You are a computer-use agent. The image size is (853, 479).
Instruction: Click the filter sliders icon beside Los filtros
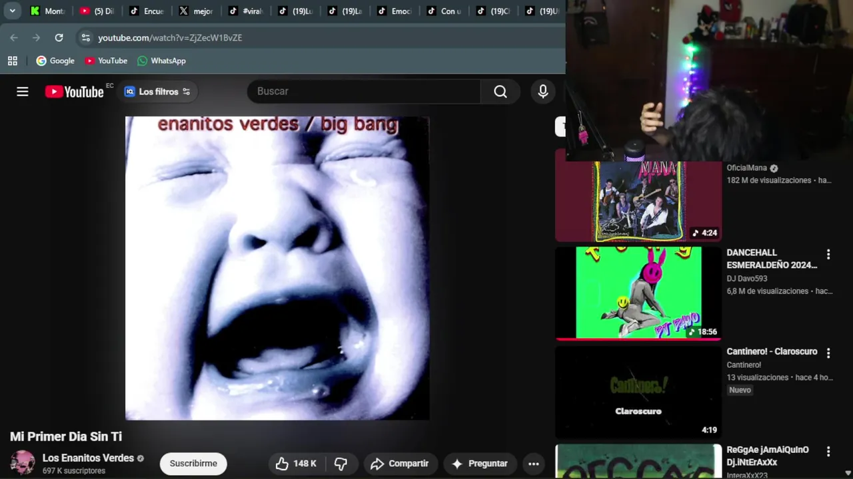pos(187,92)
